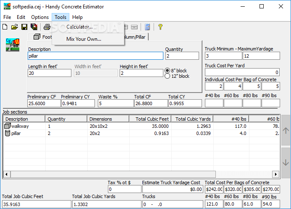This screenshot has height=209, width=291.
Task: Click the Preliminary CF value 25.6000
Action: tap(44, 103)
